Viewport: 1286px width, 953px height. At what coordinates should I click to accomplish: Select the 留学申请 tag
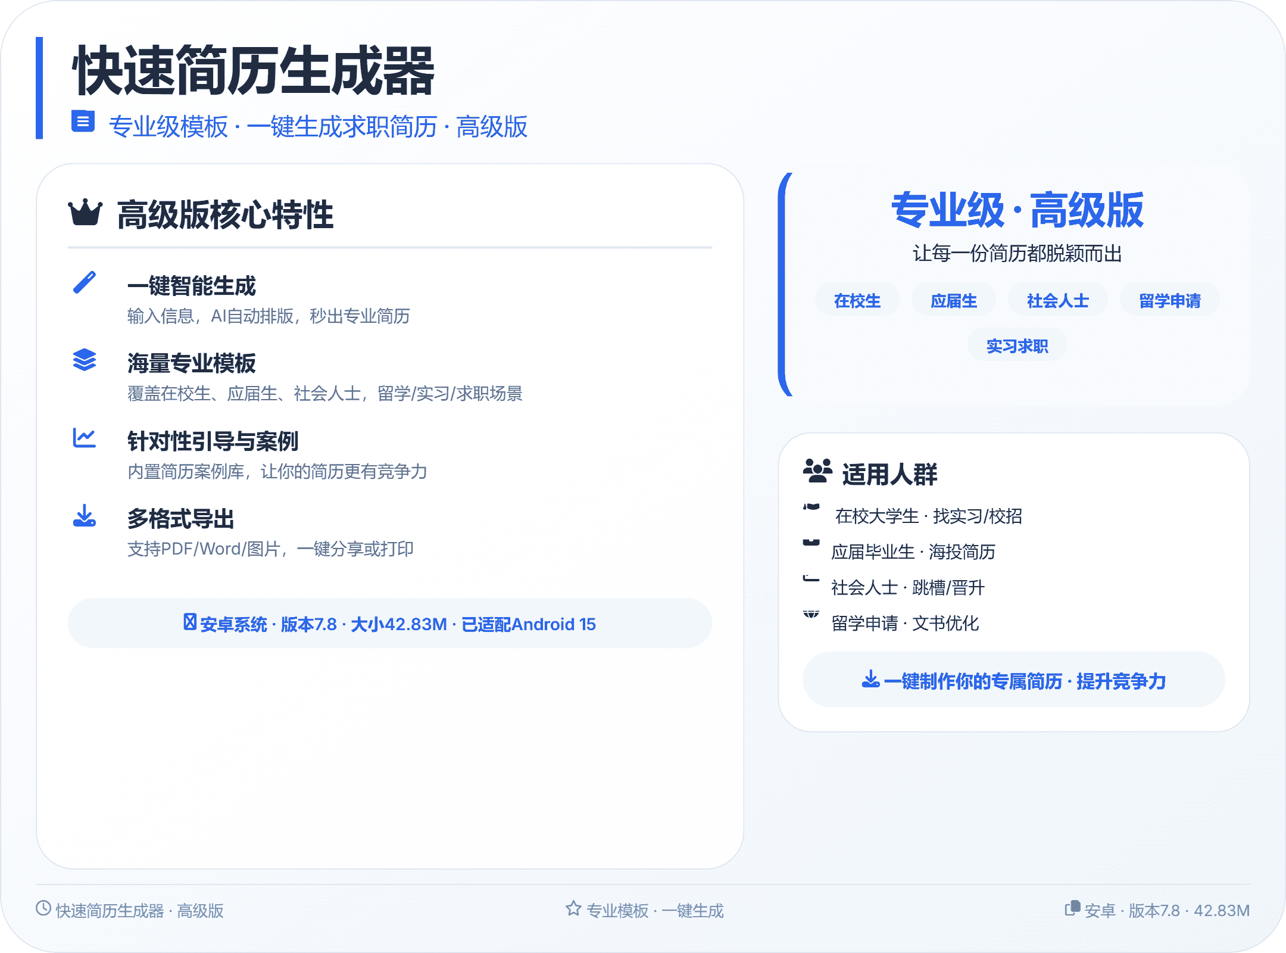tap(1169, 300)
